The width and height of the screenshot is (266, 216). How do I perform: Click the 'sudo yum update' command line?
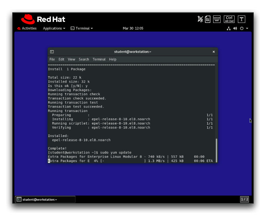point(89,153)
